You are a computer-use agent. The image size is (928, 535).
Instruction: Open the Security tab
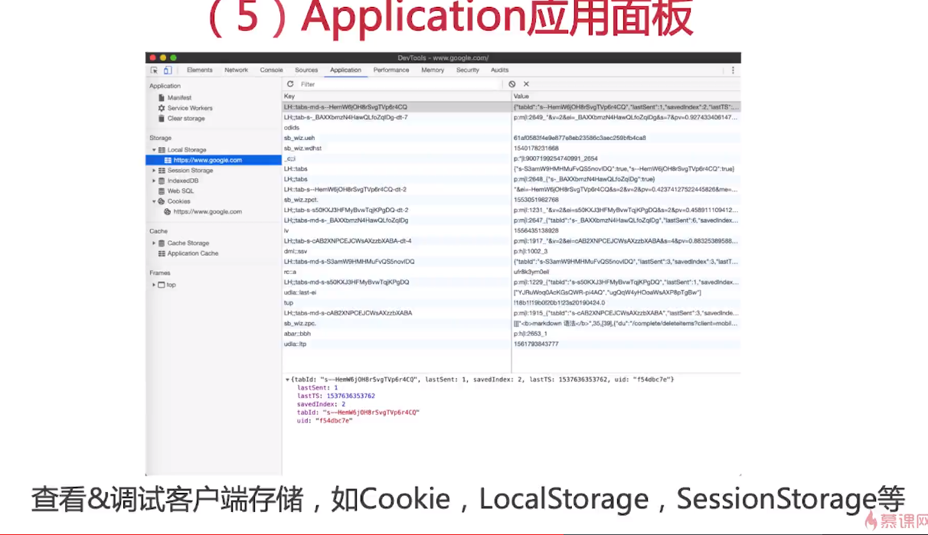[467, 70]
